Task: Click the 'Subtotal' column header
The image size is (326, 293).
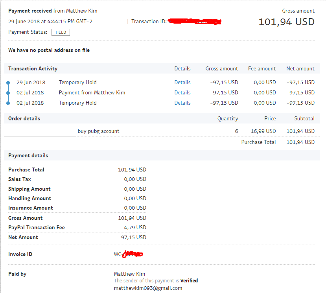Action: [x=304, y=118]
